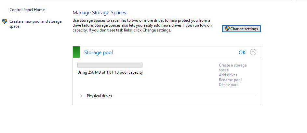Click the pool capacity usage bar

(110, 65)
